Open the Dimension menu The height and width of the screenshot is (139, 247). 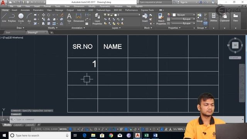coord(79,6)
